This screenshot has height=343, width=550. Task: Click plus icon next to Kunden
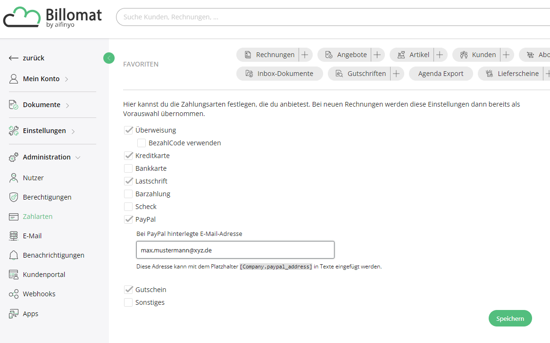pos(506,55)
